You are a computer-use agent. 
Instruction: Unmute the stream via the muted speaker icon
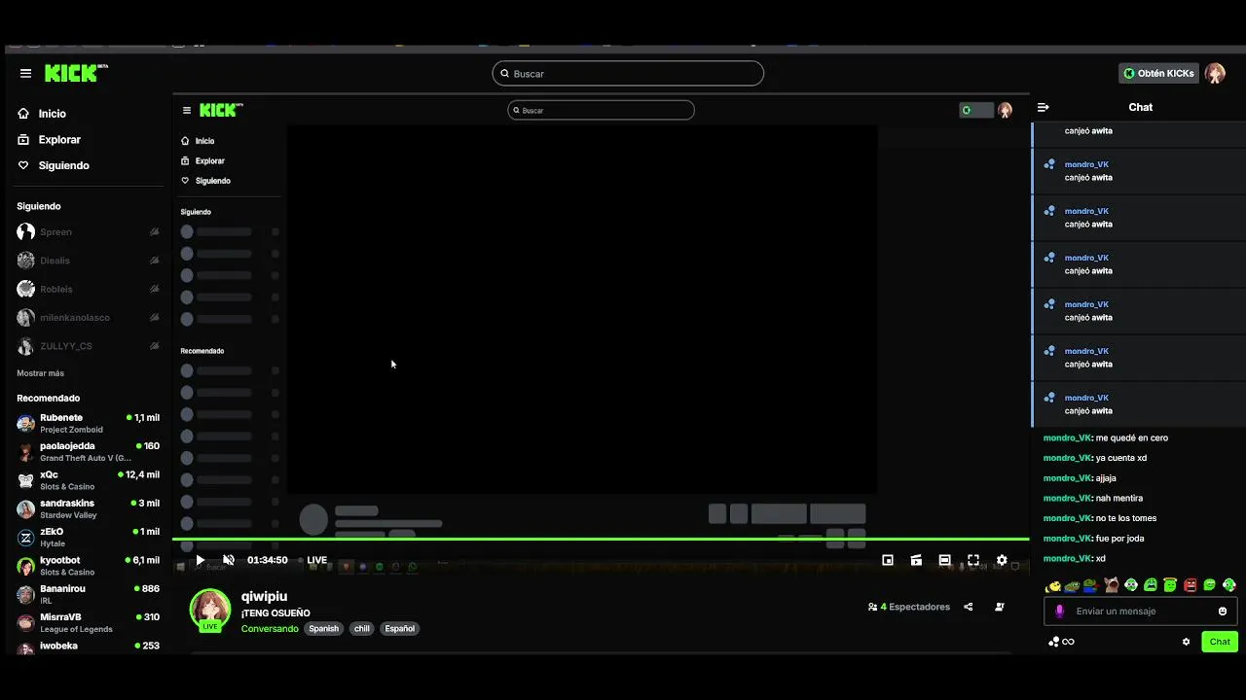(229, 560)
